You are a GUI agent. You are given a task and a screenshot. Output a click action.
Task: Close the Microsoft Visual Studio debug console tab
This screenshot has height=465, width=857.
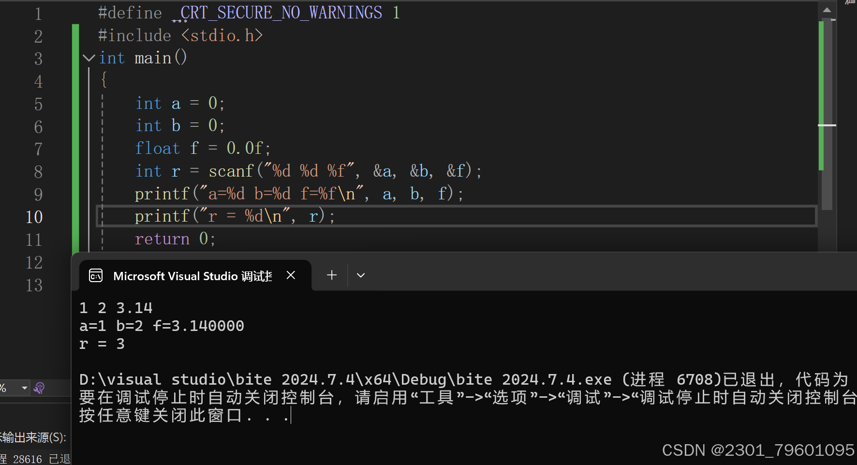pos(291,275)
